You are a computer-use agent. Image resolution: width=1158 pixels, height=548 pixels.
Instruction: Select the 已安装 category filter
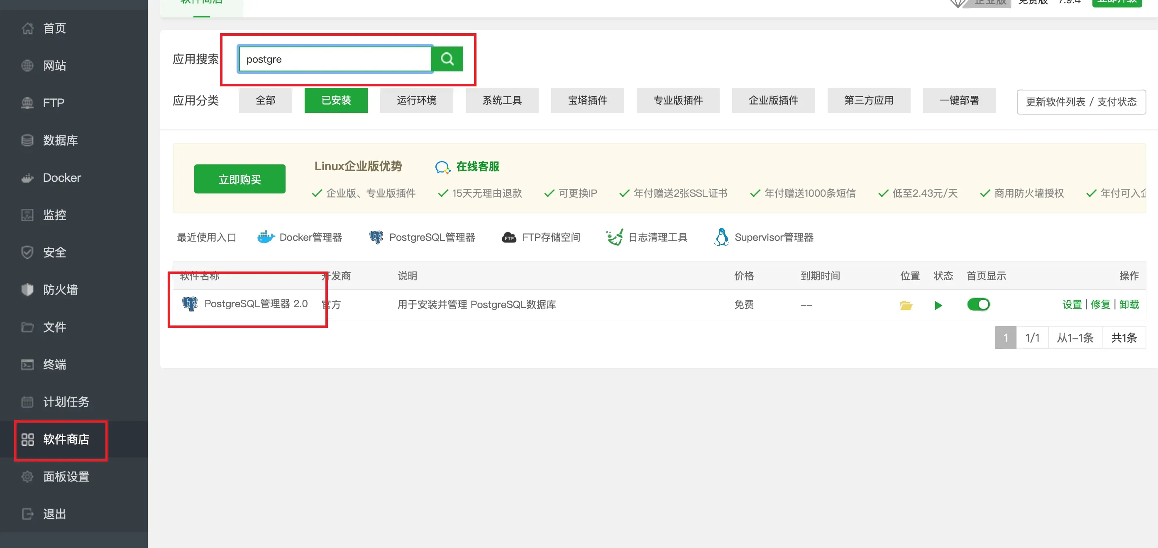pos(336,100)
